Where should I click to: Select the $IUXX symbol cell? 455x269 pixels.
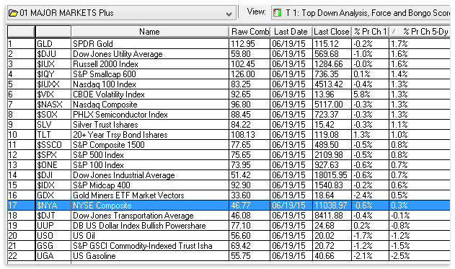[53, 84]
